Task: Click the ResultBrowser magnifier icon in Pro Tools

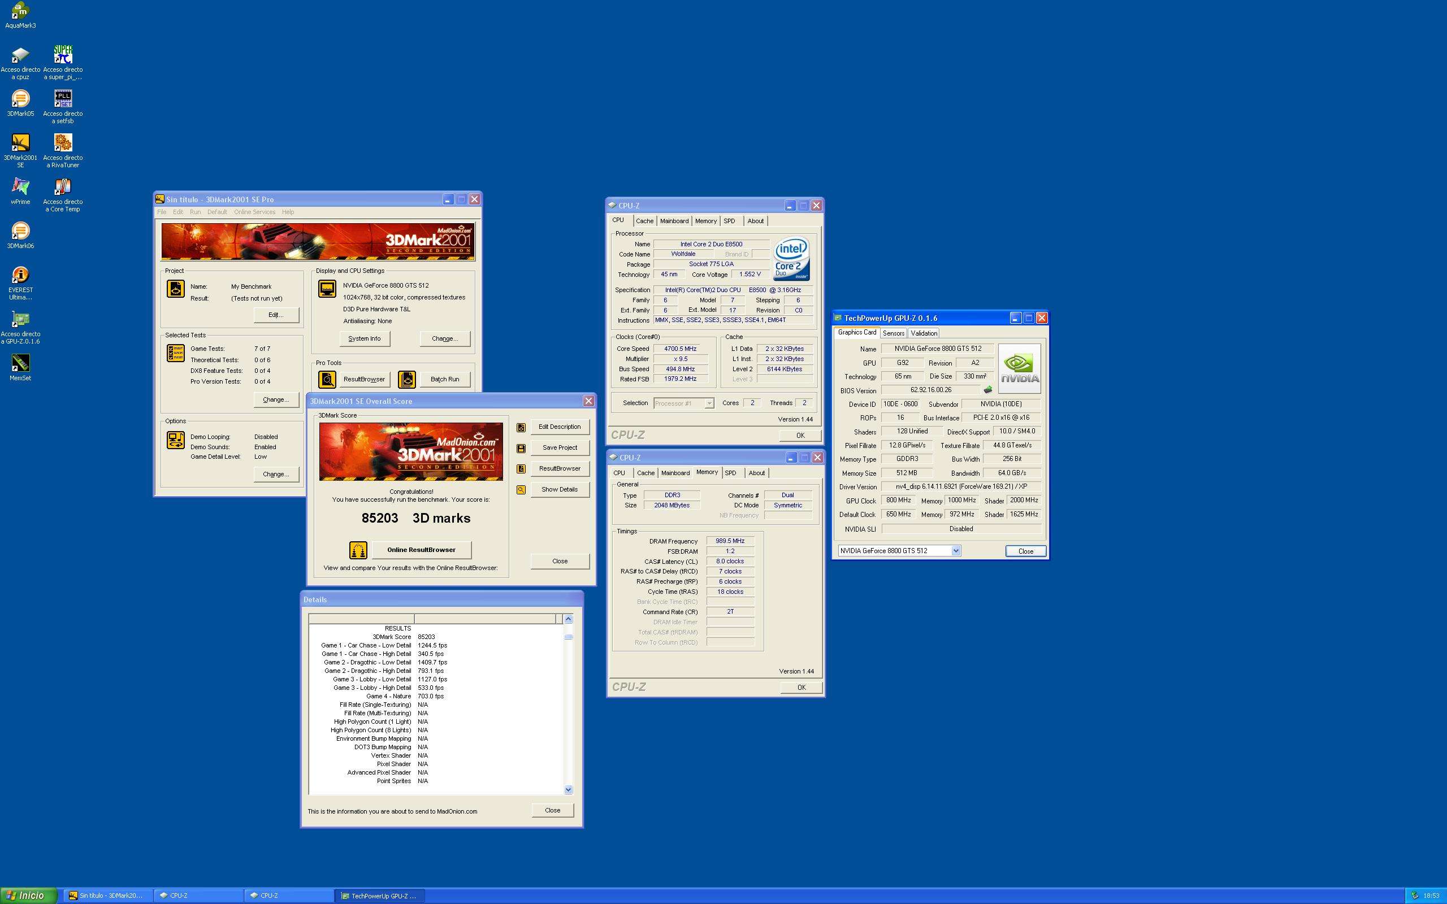Action: click(327, 379)
